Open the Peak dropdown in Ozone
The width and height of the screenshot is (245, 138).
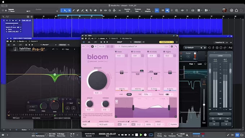tap(192, 64)
